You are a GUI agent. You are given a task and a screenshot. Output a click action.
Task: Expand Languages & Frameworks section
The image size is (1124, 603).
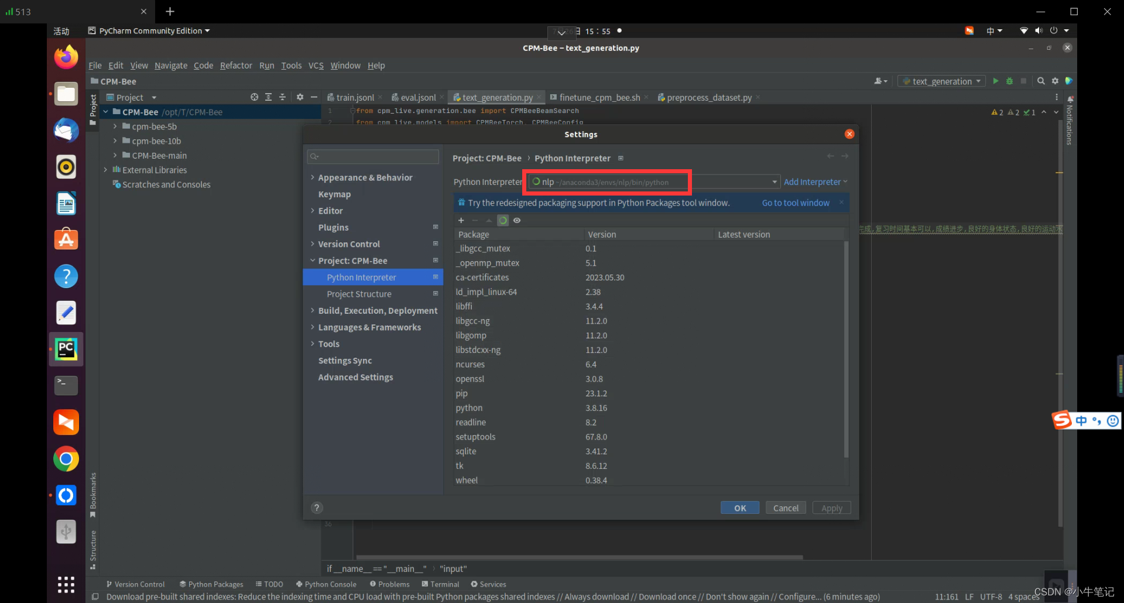(313, 327)
